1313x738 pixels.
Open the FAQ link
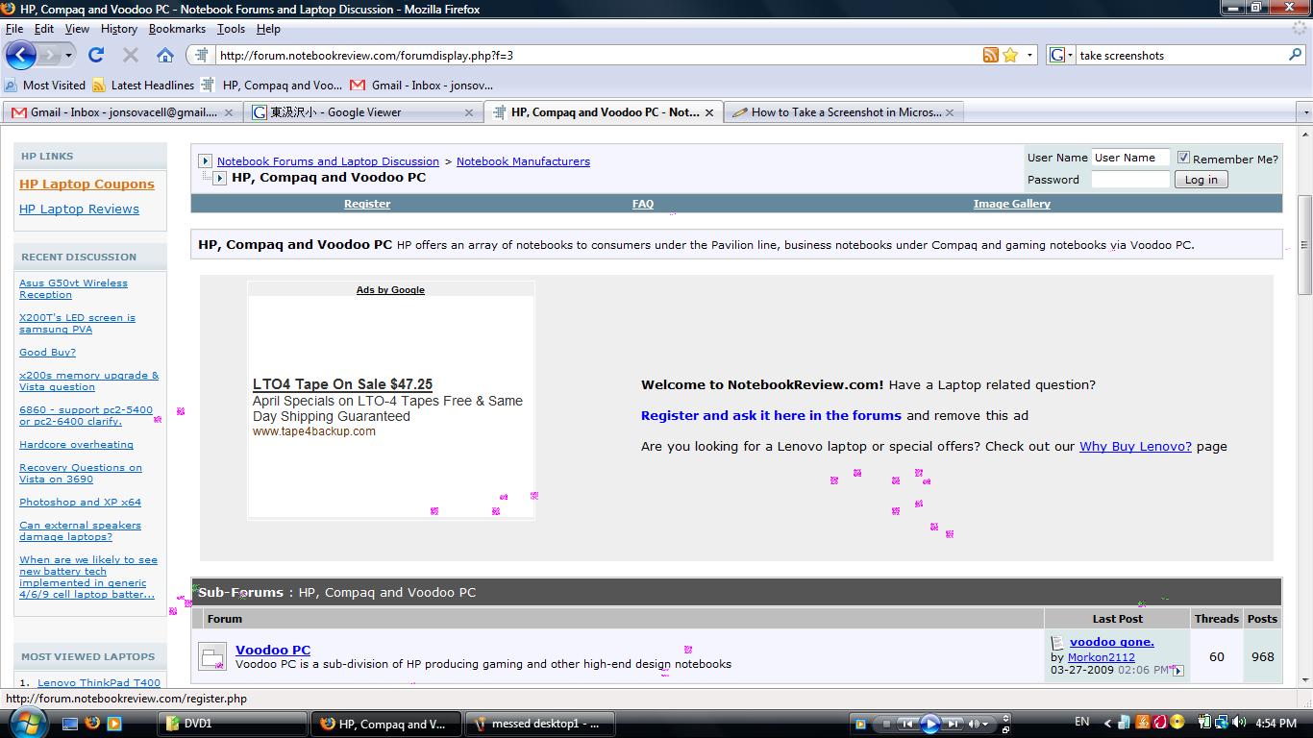[x=643, y=204]
